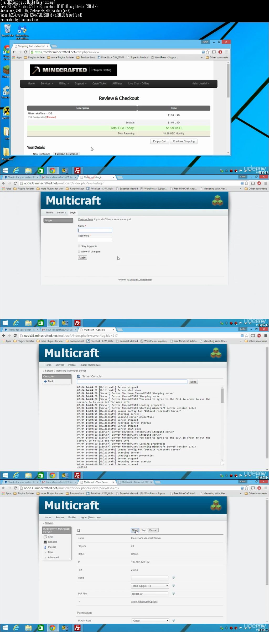Open the Minecraft grass block desktop icon
The height and width of the screenshot is (632, 269).
tap(6, 71)
